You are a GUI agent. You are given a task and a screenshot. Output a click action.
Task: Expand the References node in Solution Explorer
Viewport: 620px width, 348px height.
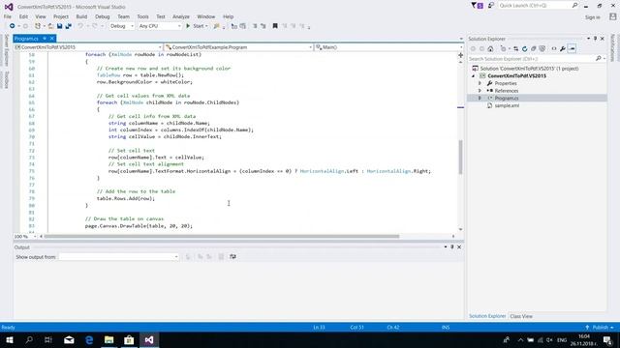pos(480,91)
